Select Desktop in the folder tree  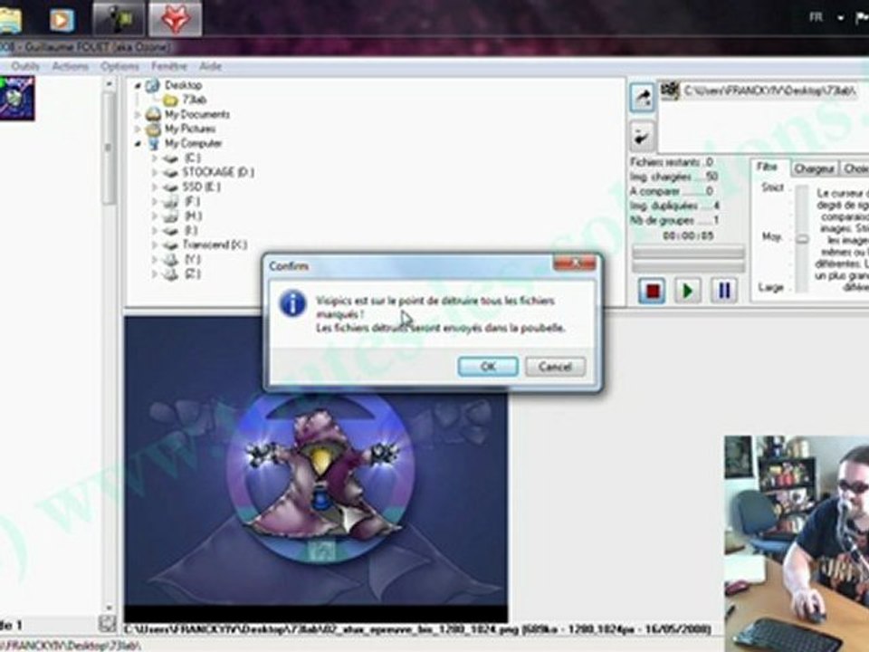tap(183, 85)
